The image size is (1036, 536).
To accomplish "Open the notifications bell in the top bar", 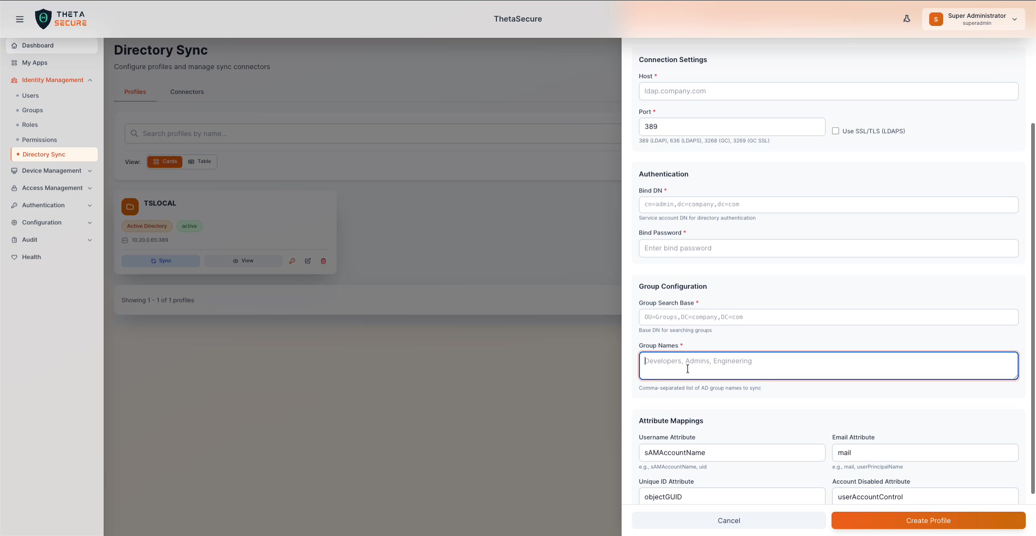I will [x=906, y=19].
